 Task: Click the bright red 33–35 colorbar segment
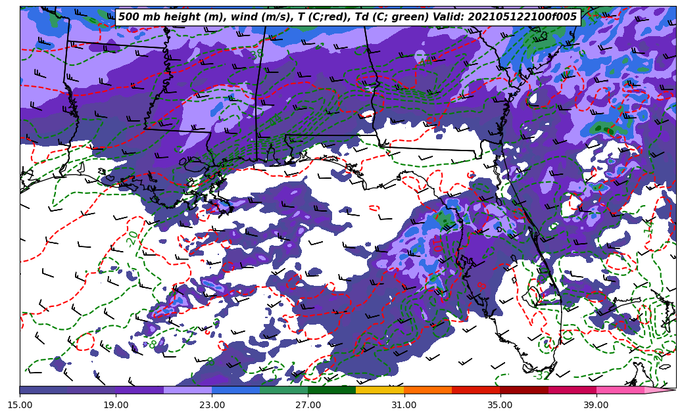pyautogui.click(x=475, y=390)
